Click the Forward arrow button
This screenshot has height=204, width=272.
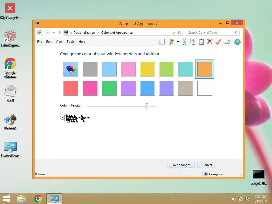pos(47,33)
